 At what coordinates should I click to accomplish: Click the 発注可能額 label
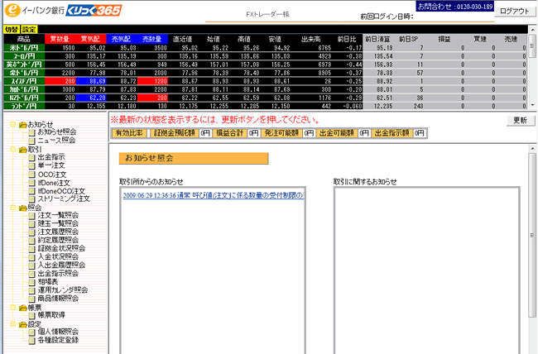click(x=281, y=133)
